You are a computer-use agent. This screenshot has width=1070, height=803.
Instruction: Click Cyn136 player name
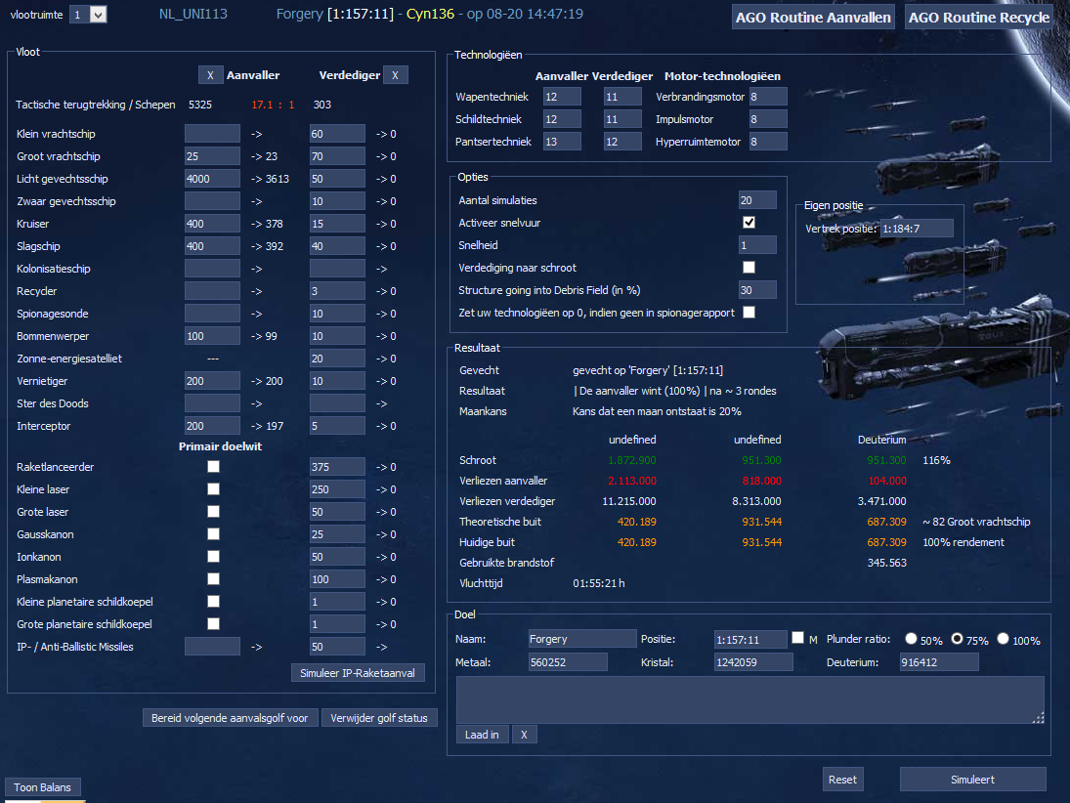click(430, 14)
